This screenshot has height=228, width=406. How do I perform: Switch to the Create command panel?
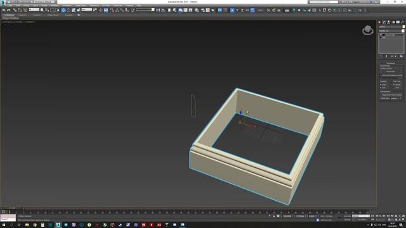[x=379, y=22]
